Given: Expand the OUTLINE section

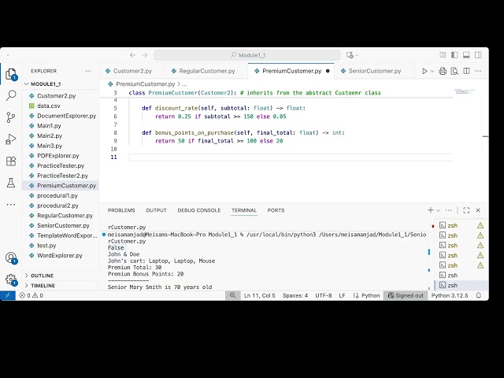Looking at the screenshot, I should point(42,276).
